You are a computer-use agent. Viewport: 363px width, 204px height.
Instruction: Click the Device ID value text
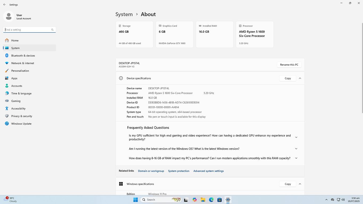click(174, 103)
